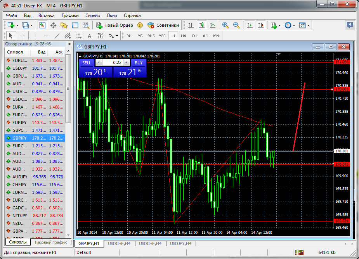Image resolution: width=359 pixels, height=259 pixels.
Task: Select the Vertical Line drawing tool
Action: [x=35, y=36]
